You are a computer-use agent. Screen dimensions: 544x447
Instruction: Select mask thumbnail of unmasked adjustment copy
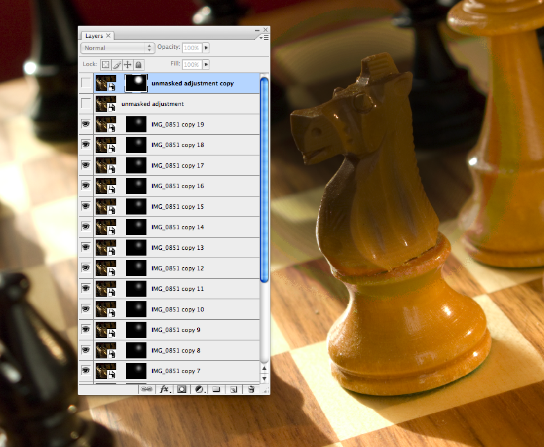(136, 83)
